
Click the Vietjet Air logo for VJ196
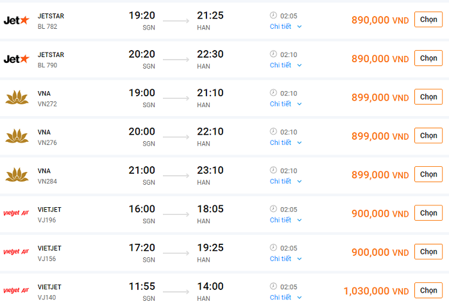(x=17, y=214)
